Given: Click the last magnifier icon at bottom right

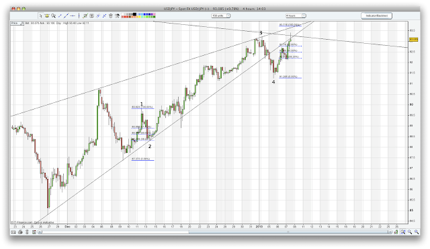Looking at the screenshot, I should 417,232.
